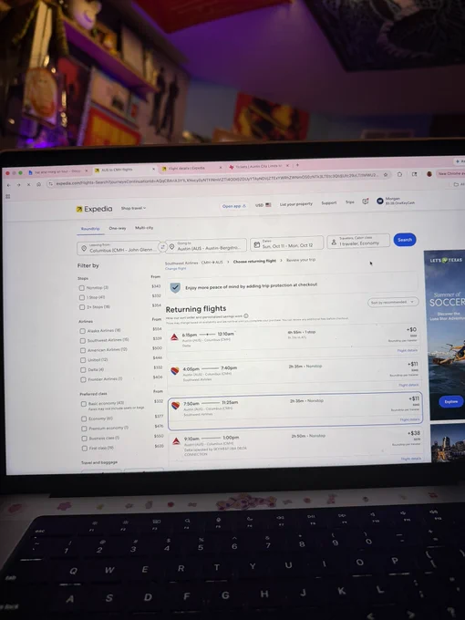Click browser back arrow

[9, 185]
